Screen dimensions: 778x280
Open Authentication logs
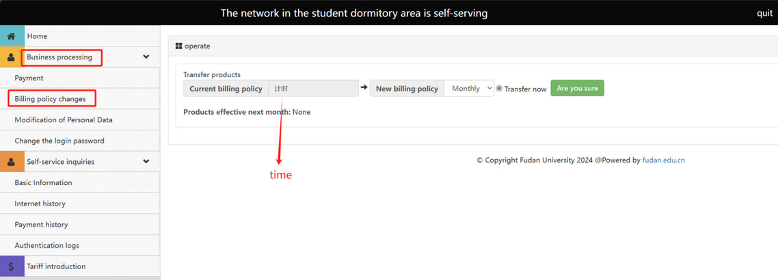point(46,246)
